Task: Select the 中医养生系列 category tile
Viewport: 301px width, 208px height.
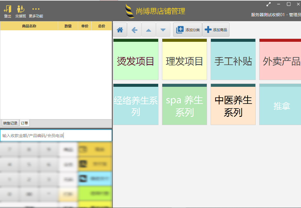Action: point(233,104)
